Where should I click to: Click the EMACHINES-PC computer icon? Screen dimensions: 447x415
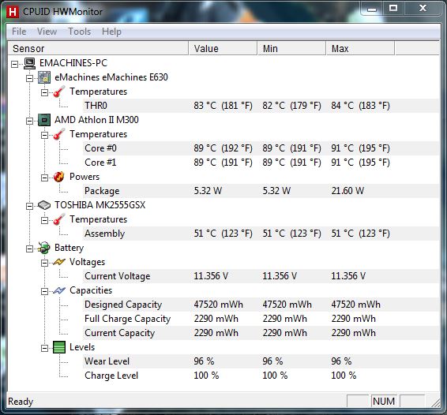pyautogui.click(x=29, y=63)
